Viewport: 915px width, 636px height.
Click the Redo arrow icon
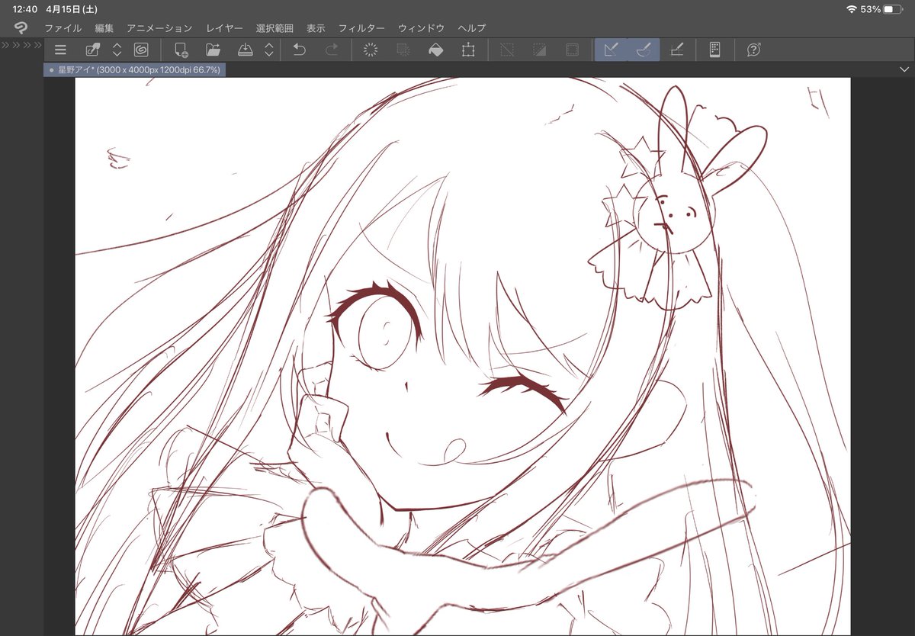(332, 50)
